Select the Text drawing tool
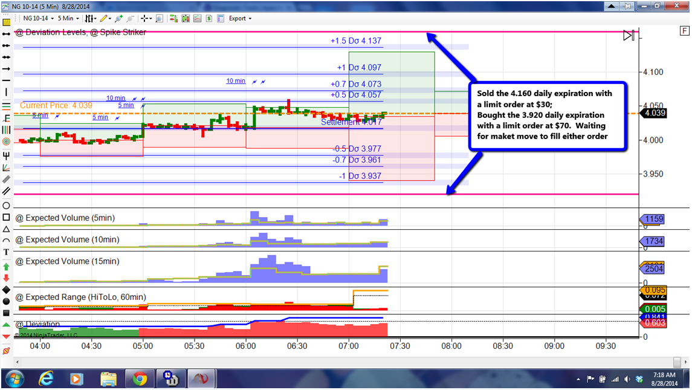The image size is (692, 390). (6, 252)
